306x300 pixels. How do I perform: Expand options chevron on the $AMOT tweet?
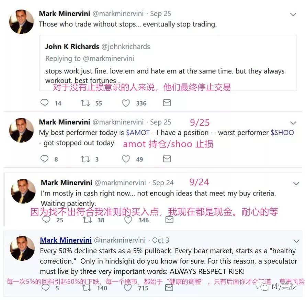click(293, 123)
